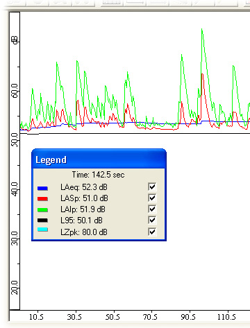Select the Time: 142.5 sec readout
250x328 pixels.
point(98,175)
